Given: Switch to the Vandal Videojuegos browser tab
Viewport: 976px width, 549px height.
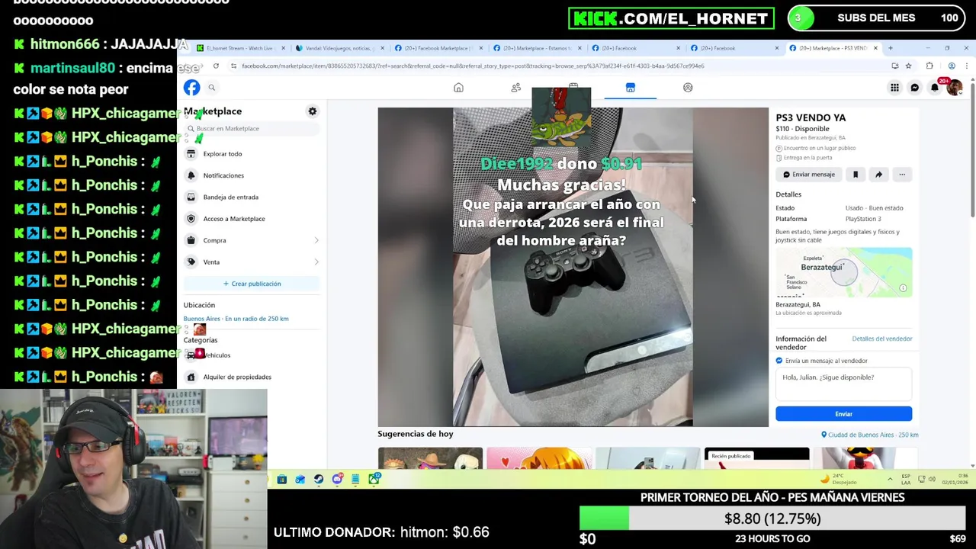Looking at the screenshot, I should pyautogui.click(x=341, y=48).
